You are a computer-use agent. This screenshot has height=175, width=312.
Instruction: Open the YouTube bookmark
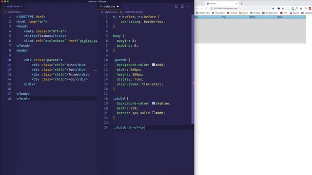coord(232,13)
